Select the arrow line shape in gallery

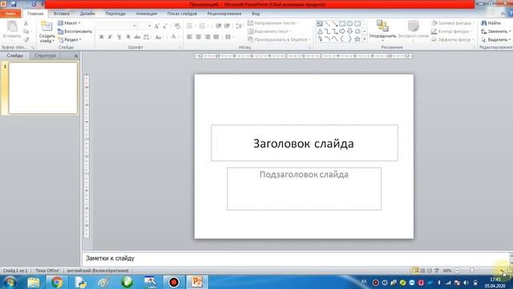tap(335, 24)
